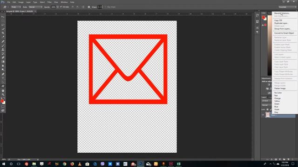The height and width of the screenshot is (167, 298).
Task: Select the Rectangular Marquee tool
Action: point(3,20)
